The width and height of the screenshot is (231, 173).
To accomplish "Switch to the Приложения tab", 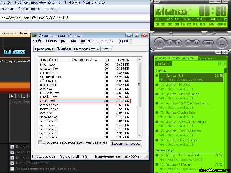I will point(44,49).
